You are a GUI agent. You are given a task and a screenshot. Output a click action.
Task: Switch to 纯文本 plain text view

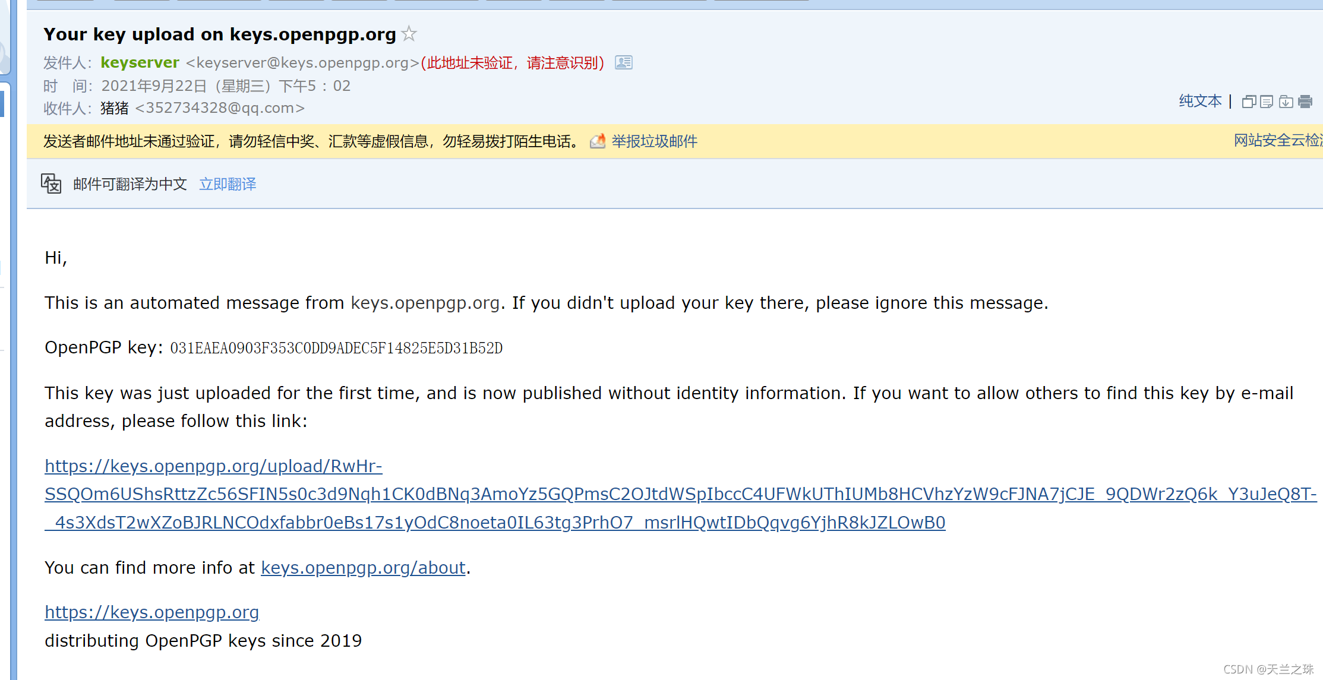(1200, 102)
